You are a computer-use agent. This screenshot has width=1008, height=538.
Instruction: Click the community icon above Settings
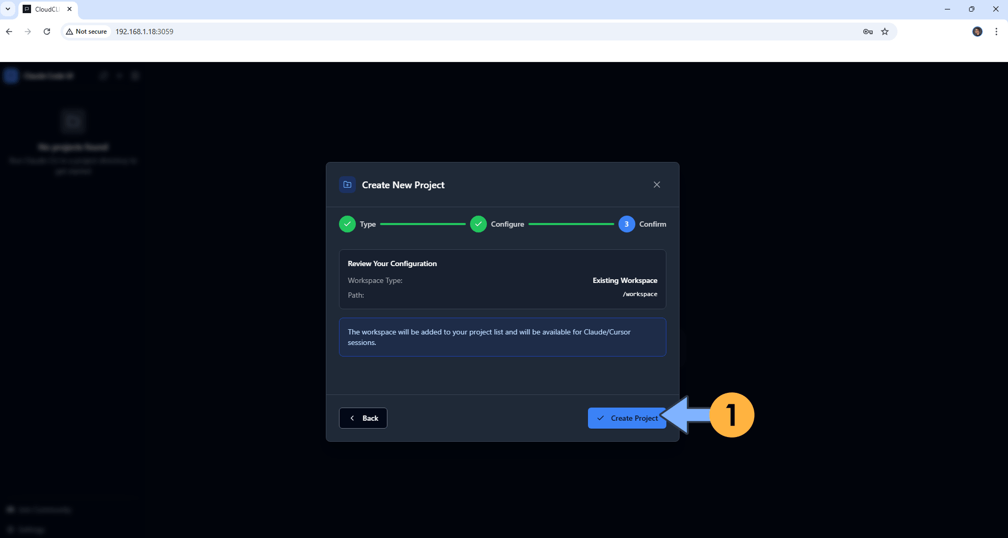coord(38,509)
